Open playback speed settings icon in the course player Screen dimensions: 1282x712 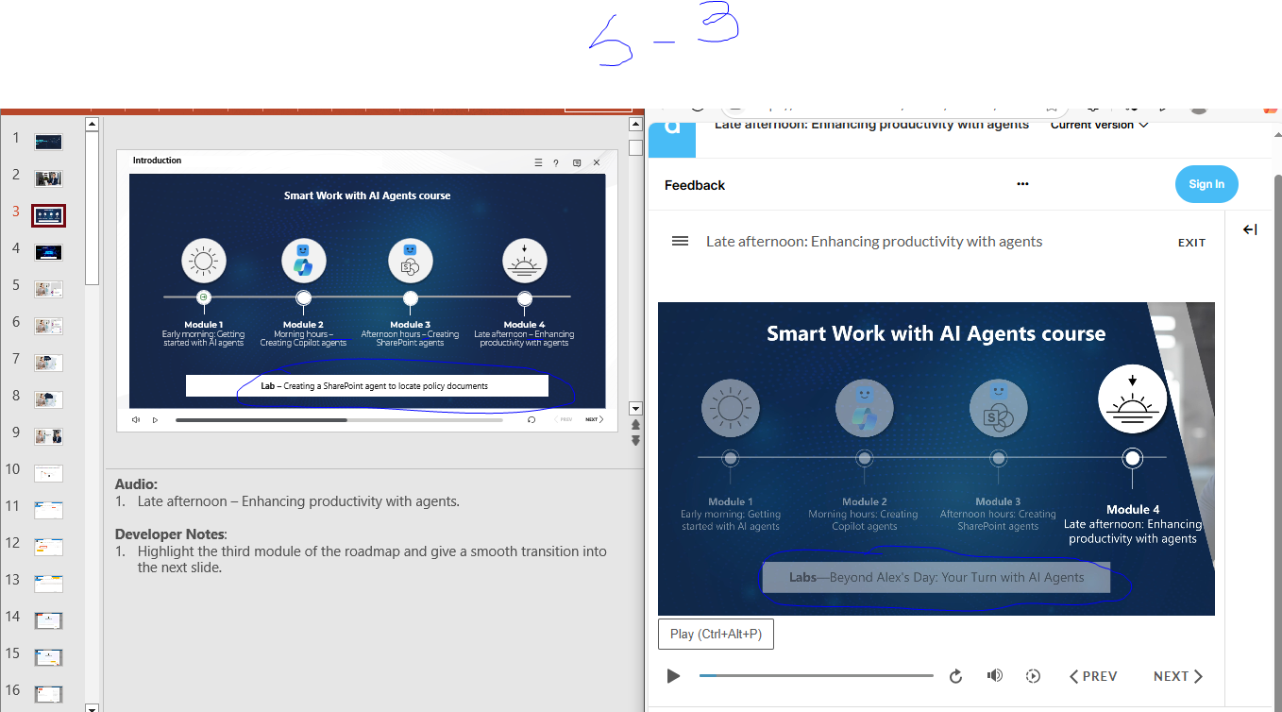pyautogui.click(x=1033, y=676)
